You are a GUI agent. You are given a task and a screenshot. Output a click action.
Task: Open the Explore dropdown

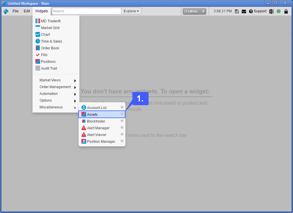point(131,11)
